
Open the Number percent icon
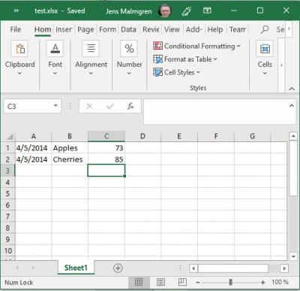[129, 49]
